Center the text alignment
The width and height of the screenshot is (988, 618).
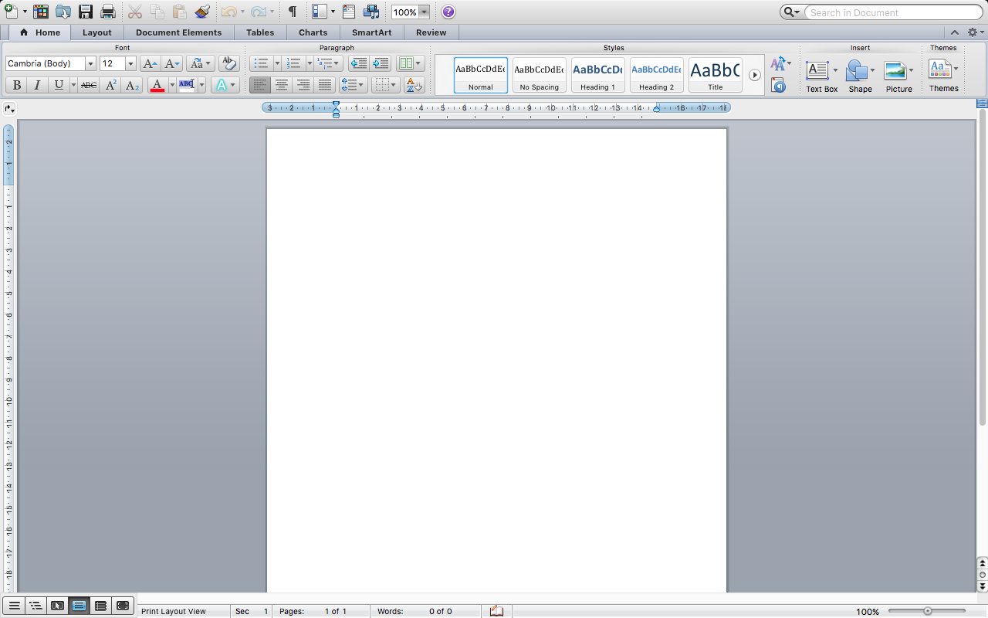point(282,85)
